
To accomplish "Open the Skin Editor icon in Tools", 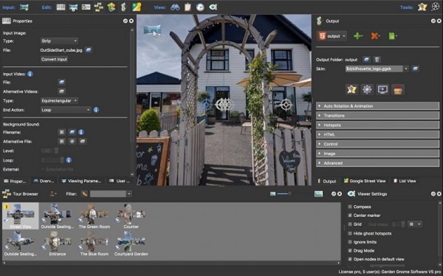I will pyautogui.click(x=422, y=7).
